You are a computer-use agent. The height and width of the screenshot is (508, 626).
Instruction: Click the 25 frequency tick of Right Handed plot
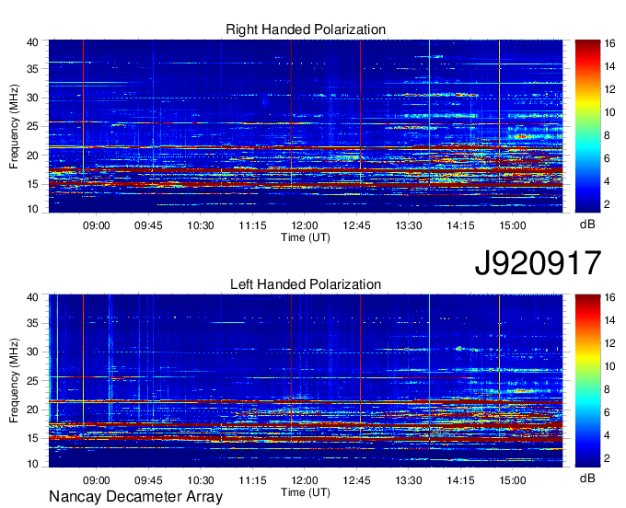coord(32,126)
